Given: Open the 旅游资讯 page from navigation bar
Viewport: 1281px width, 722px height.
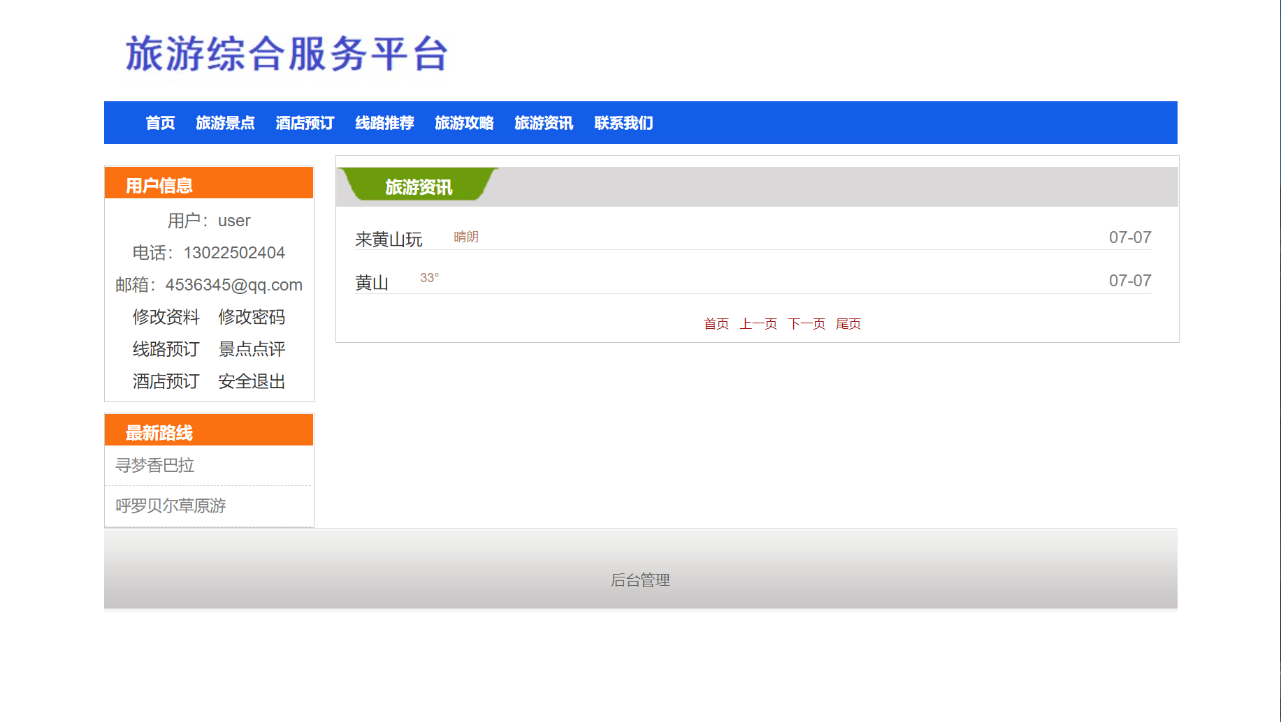Looking at the screenshot, I should pyautogui.click(x=543, y=122).
